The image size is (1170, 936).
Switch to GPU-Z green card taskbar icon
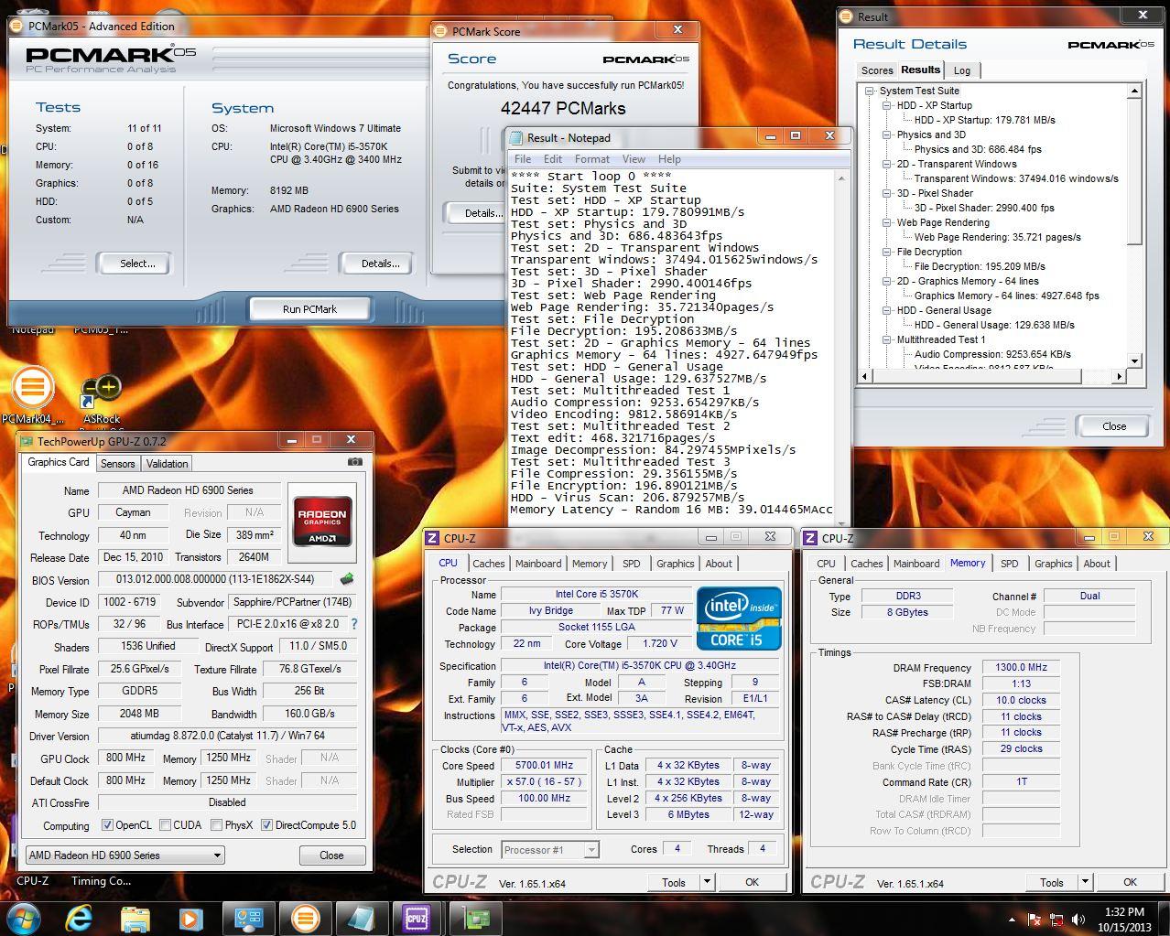(474, 918)
